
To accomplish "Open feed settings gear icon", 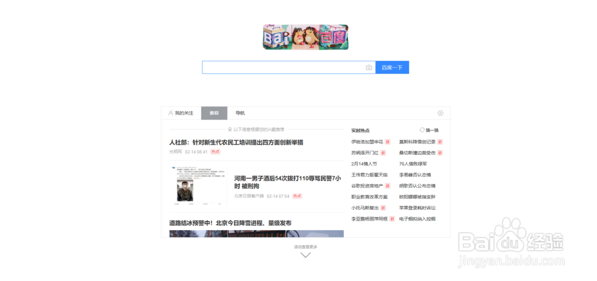I will point(441,113).
